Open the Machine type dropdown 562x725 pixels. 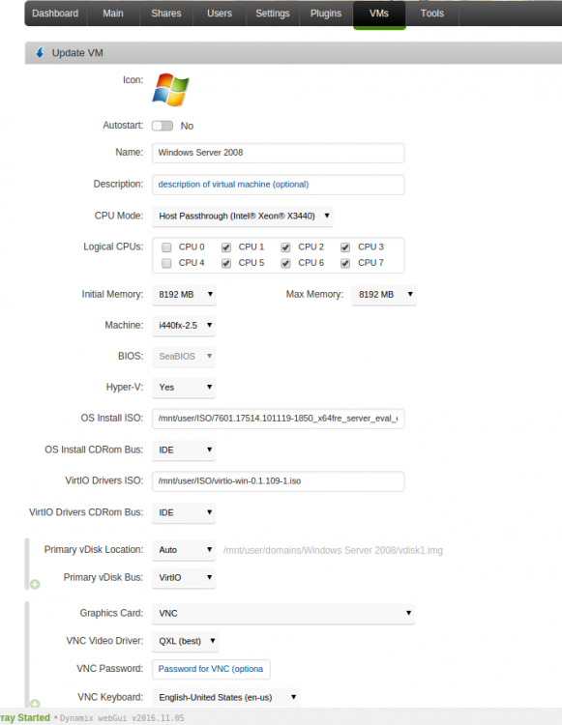(184, 326)
